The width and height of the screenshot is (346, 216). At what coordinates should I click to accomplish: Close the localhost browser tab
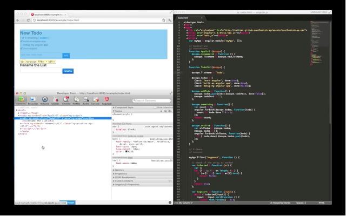(65, 15)
